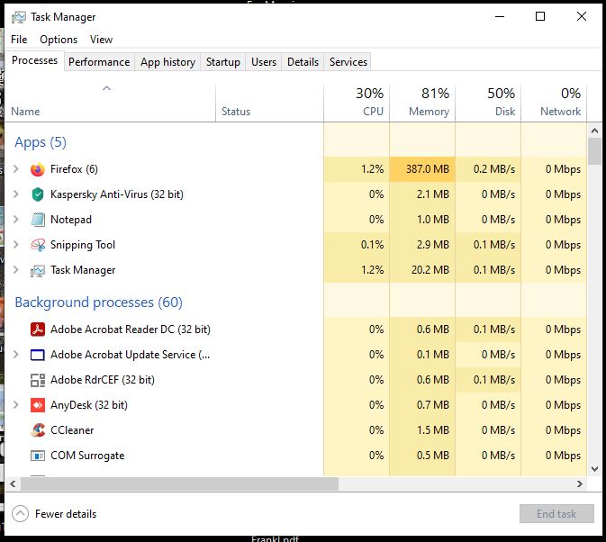The height and width of the screenshot is (542, 606).
Task: Select the Firefox 0.2 MB/s disk cell
Action: [x=488, y=169]
